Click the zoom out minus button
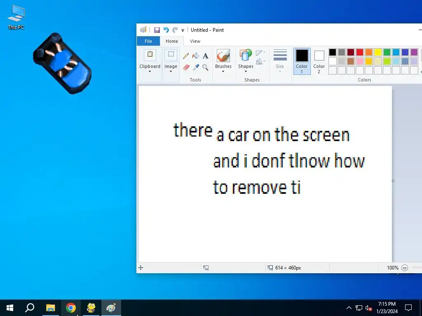Screen dimensions: 422x316 pyautogui.click(x=405, y=267)
